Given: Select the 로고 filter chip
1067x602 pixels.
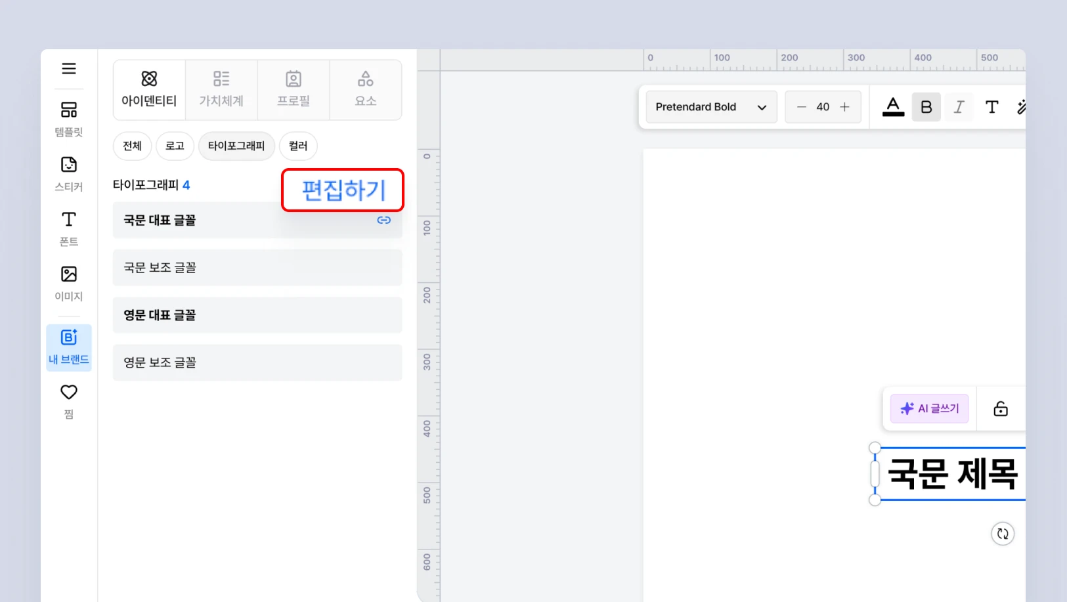Looking at the screenshot, I should pos(175,146).
